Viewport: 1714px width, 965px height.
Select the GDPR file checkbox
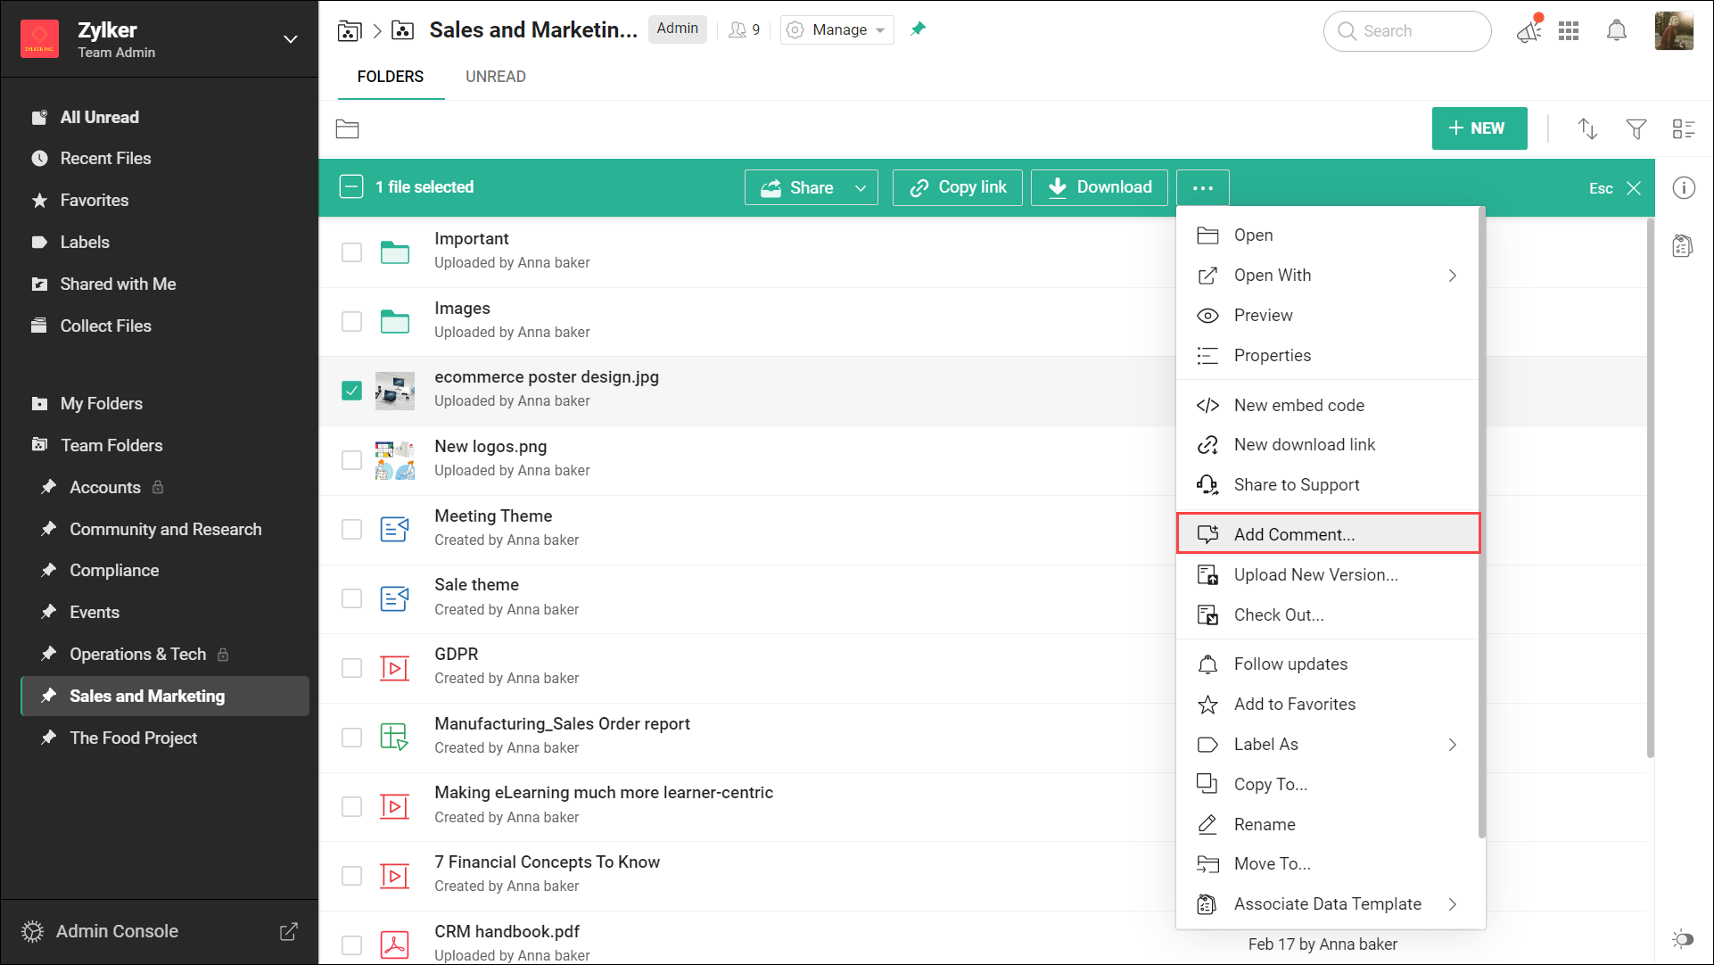pyautogui.click(x=351, y=668)
